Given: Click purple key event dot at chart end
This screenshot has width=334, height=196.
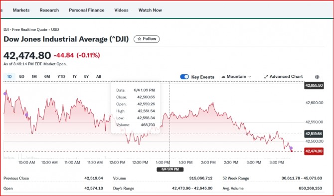Looking at the screenshot, I should [291, 148].
